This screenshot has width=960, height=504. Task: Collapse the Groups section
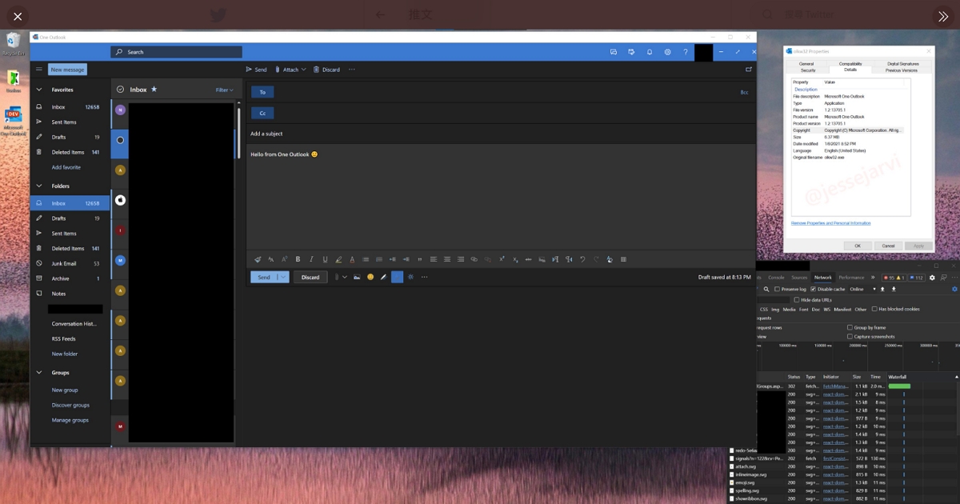click(38, 373)
